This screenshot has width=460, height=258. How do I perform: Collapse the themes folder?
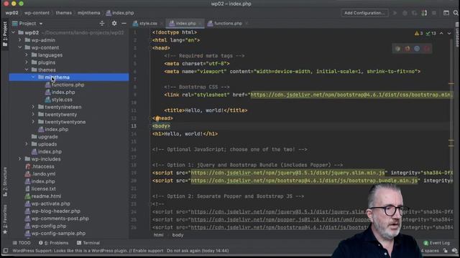(27, 70)
